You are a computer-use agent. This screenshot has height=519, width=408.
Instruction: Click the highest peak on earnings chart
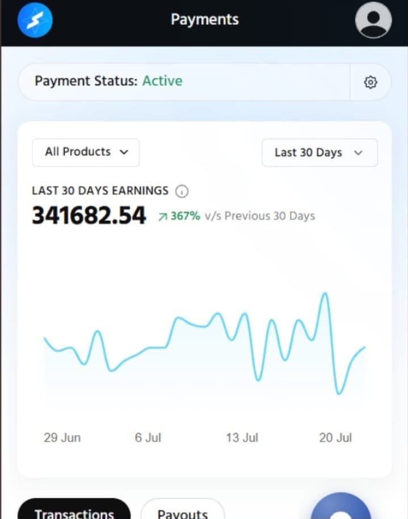(325, 293)
